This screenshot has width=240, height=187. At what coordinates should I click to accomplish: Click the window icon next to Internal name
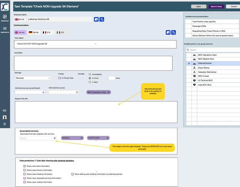(x=96, y=19)
